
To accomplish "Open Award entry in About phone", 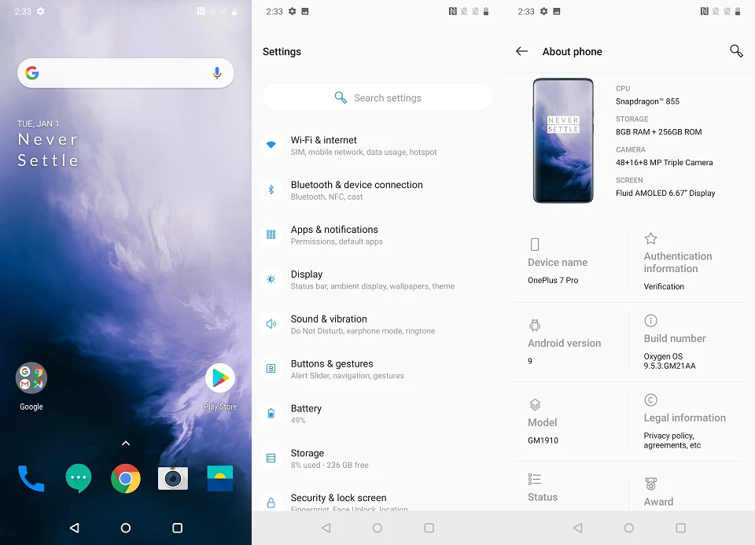I will coord(687,491).
